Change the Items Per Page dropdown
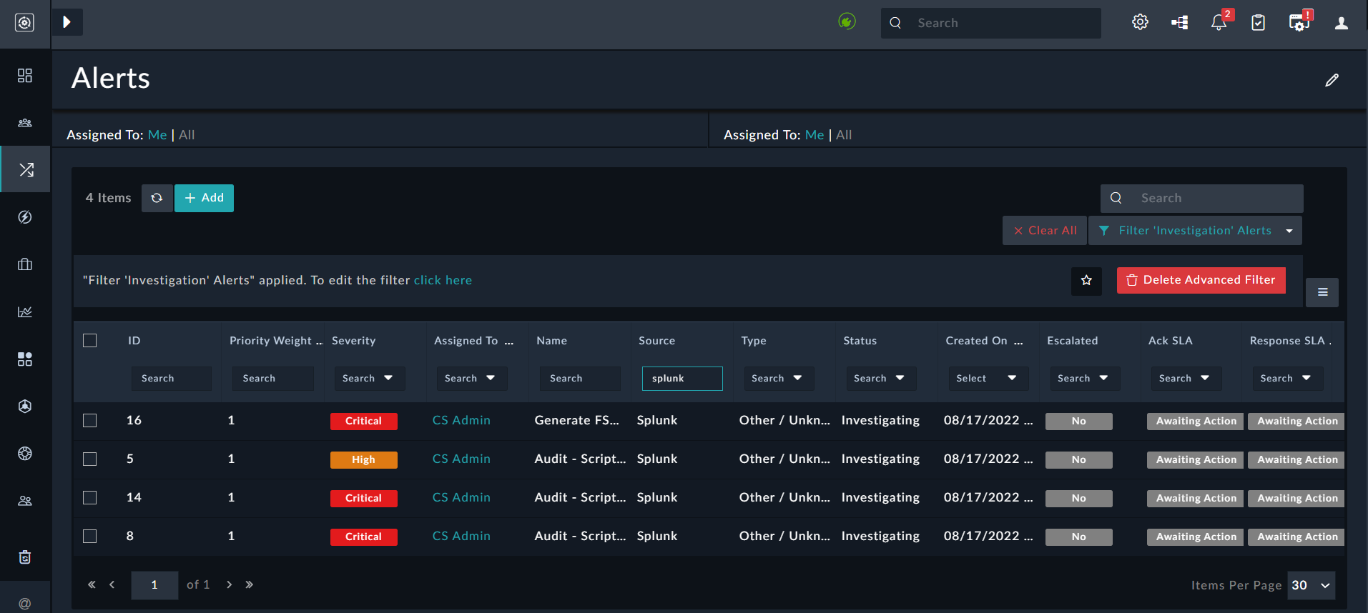This screenshot has width=1368, height=613. 1311,585
